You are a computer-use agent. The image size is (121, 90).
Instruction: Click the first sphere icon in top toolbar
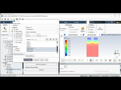[2, 19]
